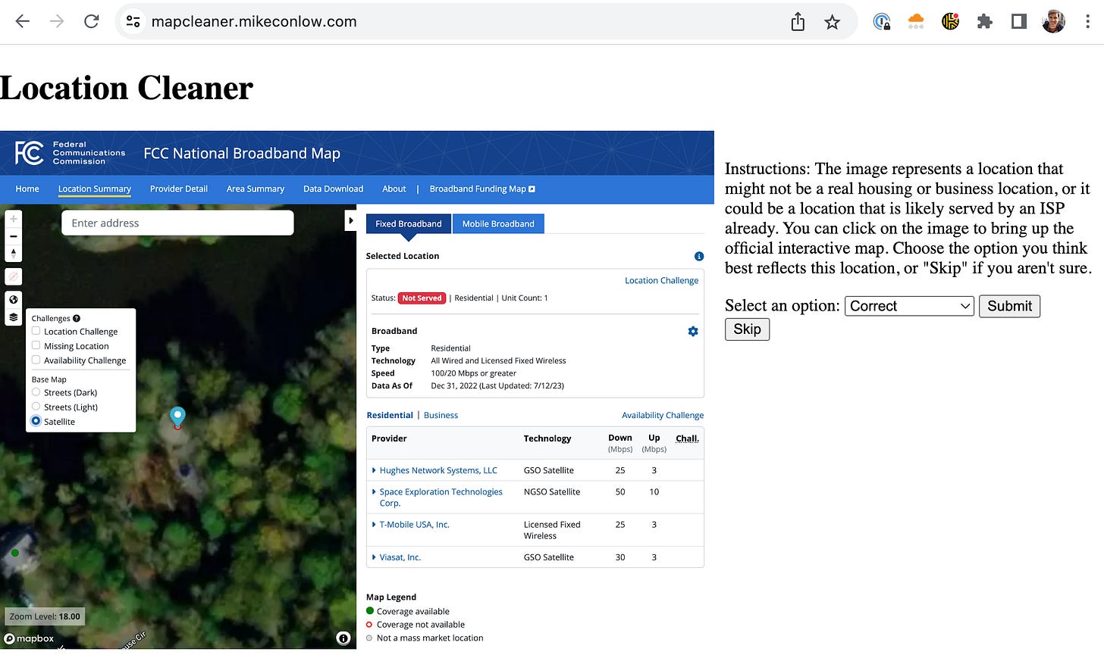Click the Submit button
This screenshot has width=1104, height=655.
(x=1009, y=306)
